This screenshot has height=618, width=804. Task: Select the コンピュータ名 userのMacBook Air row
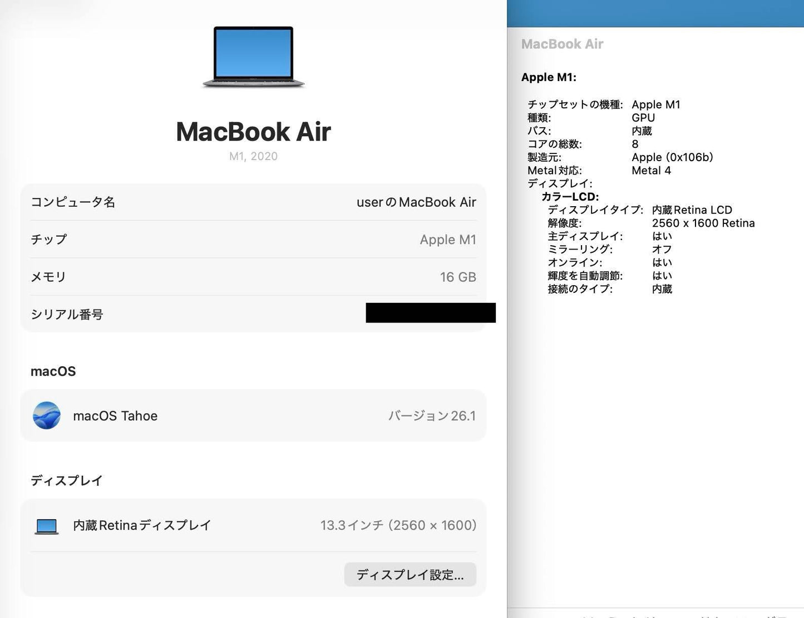[253, 202]
